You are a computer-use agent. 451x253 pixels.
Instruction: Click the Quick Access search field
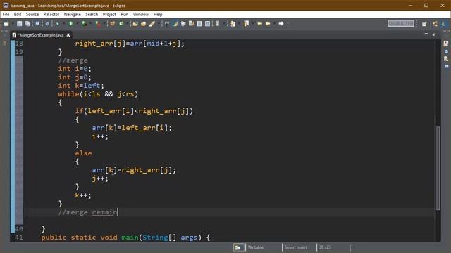[x=401, y=23]
